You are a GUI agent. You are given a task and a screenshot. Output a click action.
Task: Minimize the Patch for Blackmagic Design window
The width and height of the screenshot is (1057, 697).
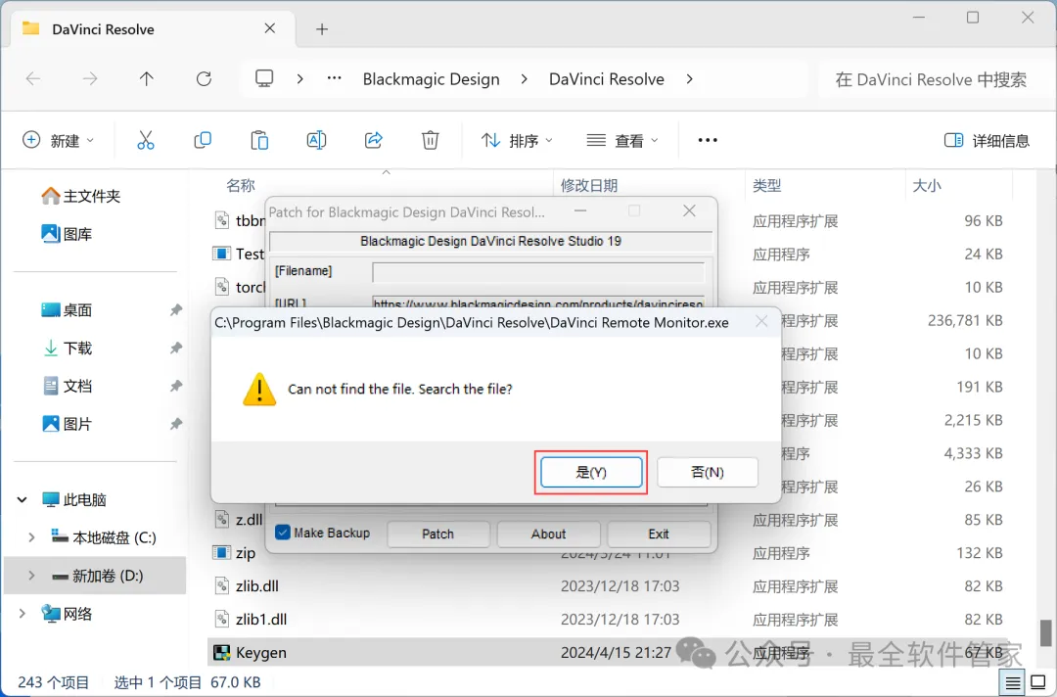pos(580,211)
